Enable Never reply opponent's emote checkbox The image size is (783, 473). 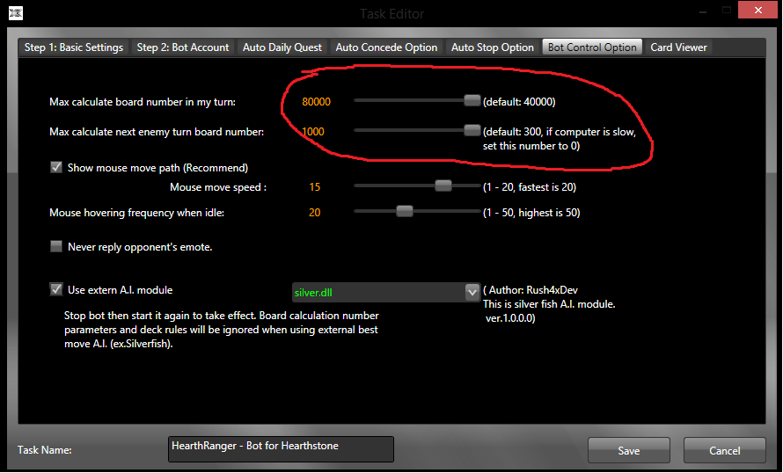[x=56, y=246]
